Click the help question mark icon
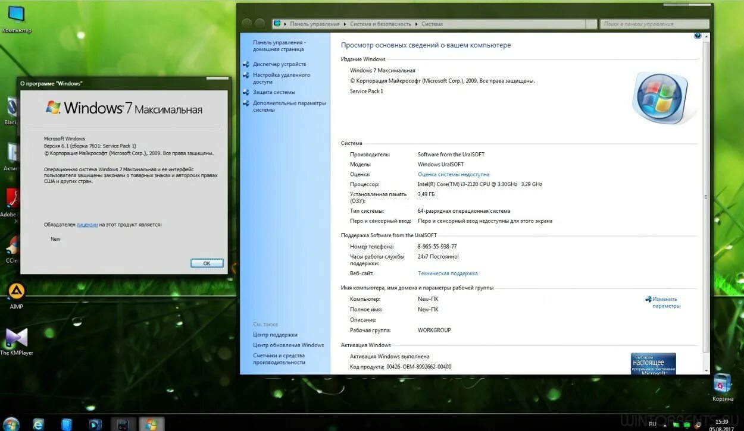 [x=698, y=36]
